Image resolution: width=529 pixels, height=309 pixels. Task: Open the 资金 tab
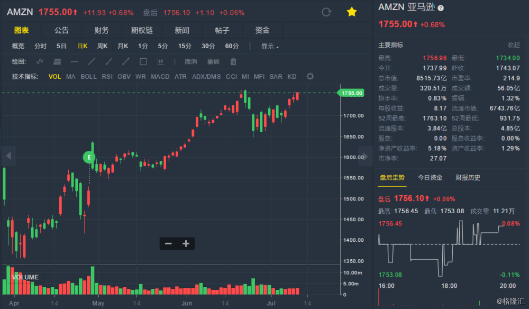262,30
